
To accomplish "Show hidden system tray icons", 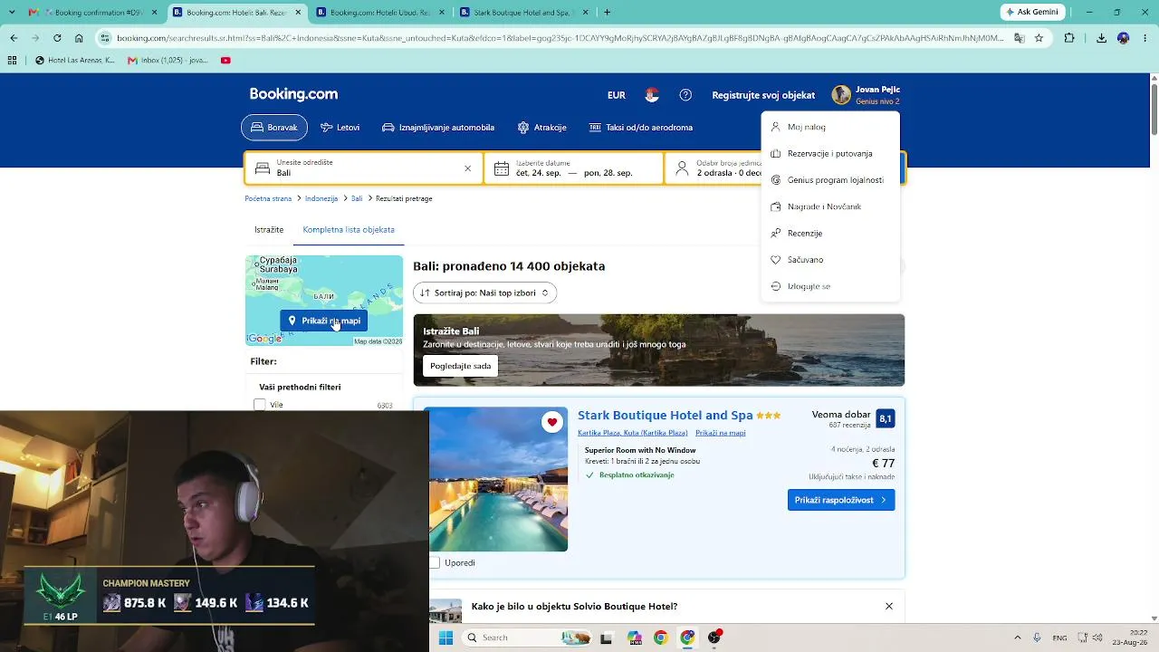I will [1017, 638].
